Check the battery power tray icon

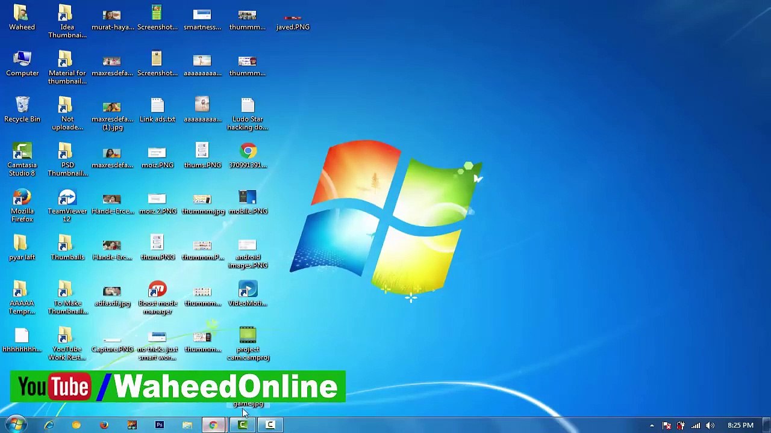point(681,426)
